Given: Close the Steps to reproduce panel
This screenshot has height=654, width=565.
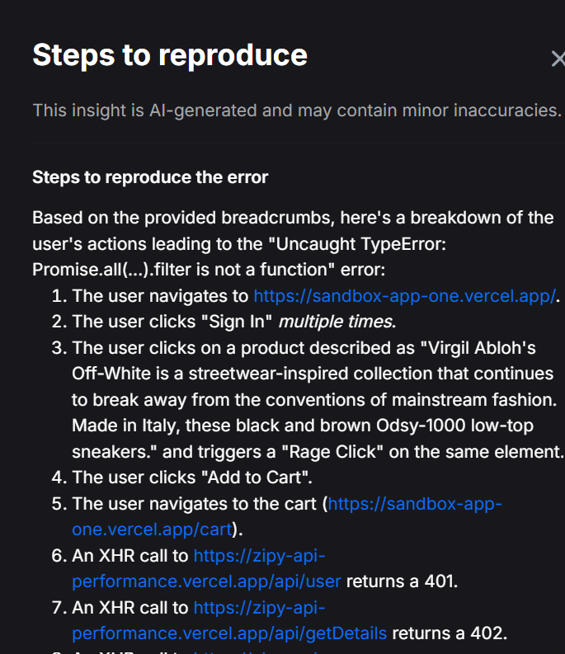Looking at the screenshot, I should [558, 58].
